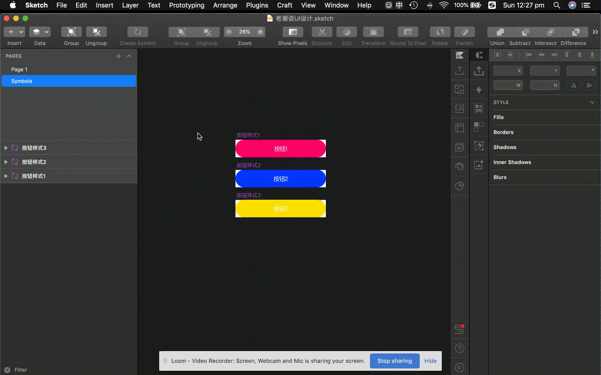Select the Transform tool

coord(373,32)
